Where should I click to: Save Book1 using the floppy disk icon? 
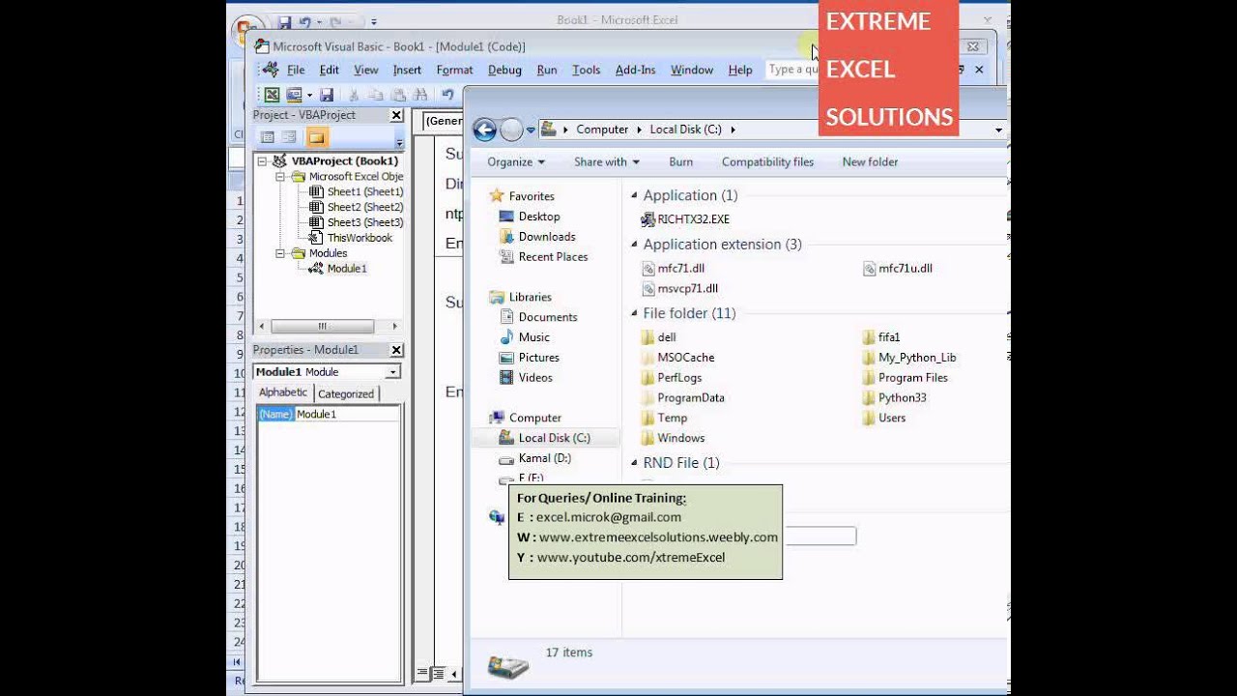click(x=327, y=95)
